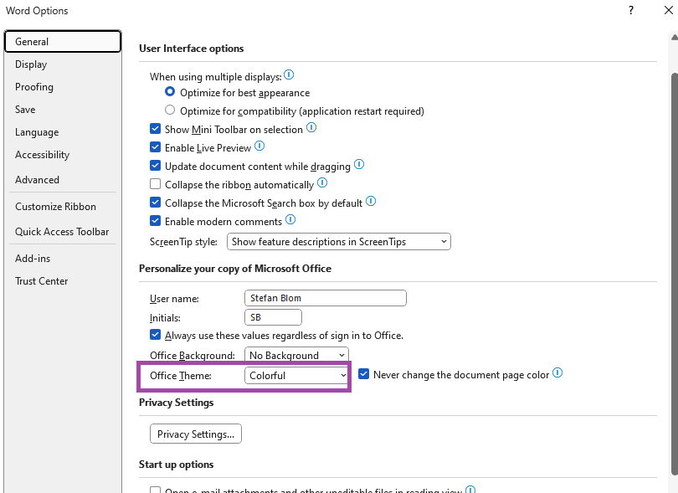Switch to the Proofing category
The width and height of the screenshot is (678, 493).
click(x=34, y=87)
